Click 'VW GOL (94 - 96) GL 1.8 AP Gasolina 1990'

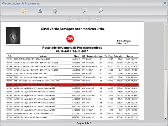click(30, 117)
